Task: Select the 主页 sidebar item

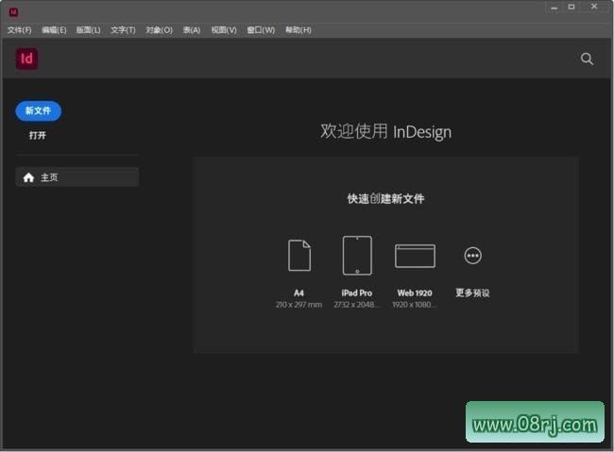Action: (77, 177)
